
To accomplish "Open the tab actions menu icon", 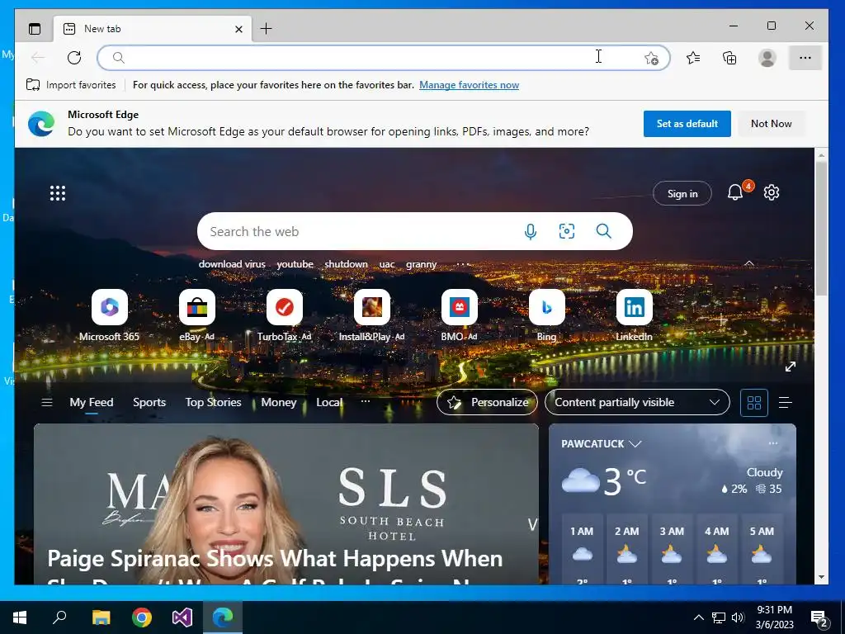I will point(35,29).
